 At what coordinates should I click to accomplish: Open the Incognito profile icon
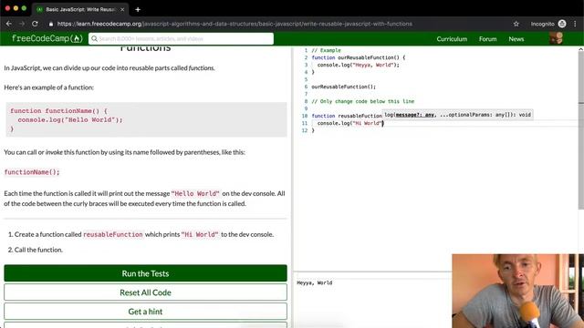(x=562, y=24)
